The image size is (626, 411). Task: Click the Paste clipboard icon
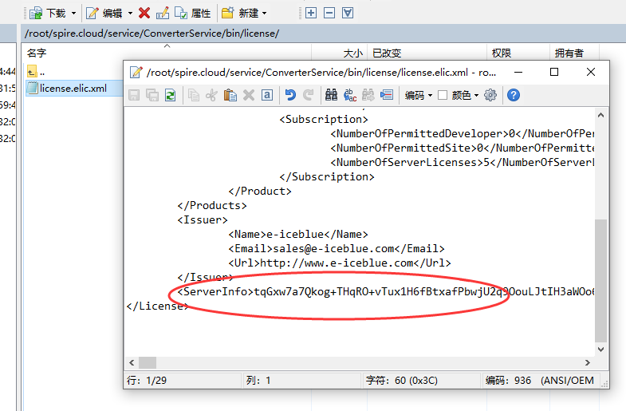tap(230, 95)
